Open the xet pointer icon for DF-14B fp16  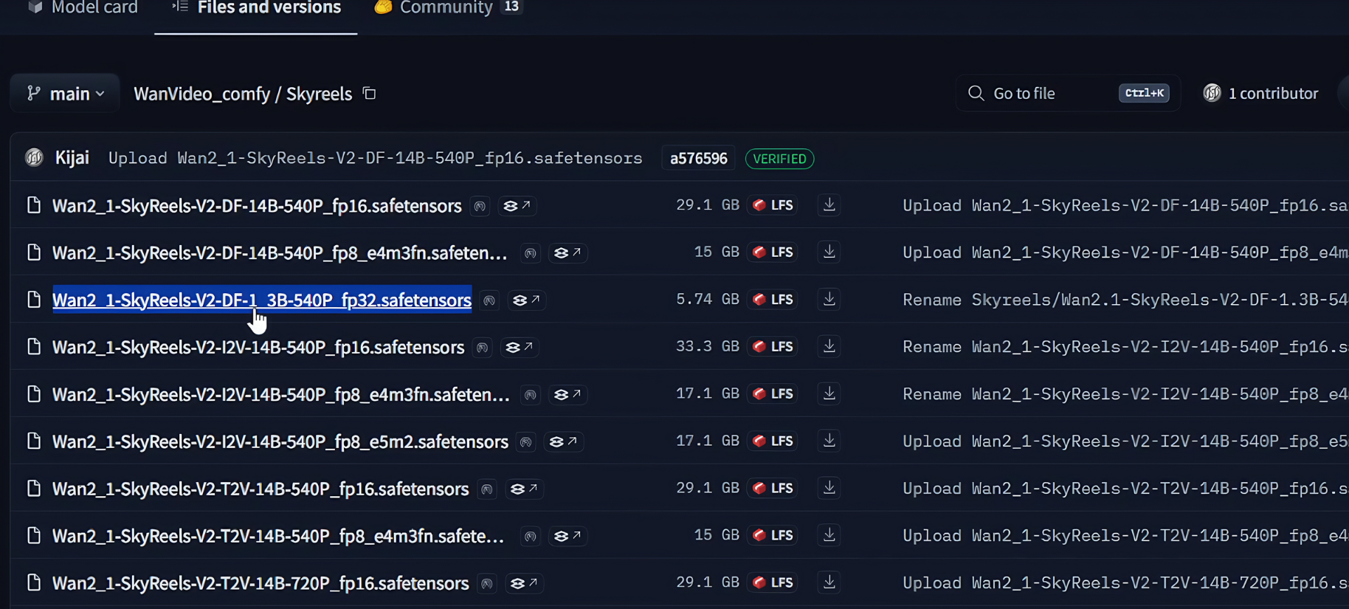tap(517, 206)
